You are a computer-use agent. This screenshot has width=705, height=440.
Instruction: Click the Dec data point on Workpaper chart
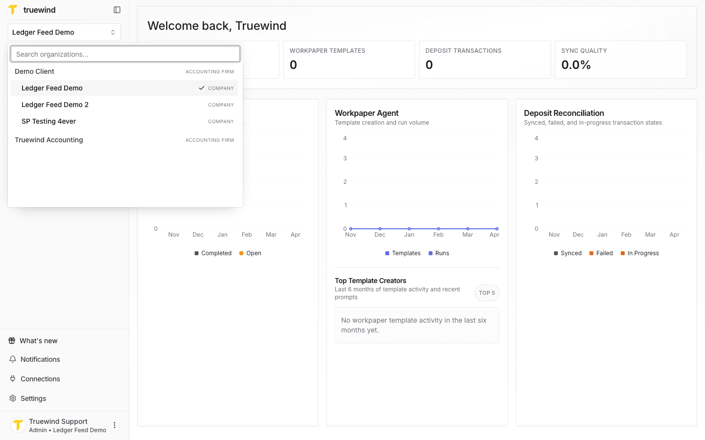pos(380,229)
